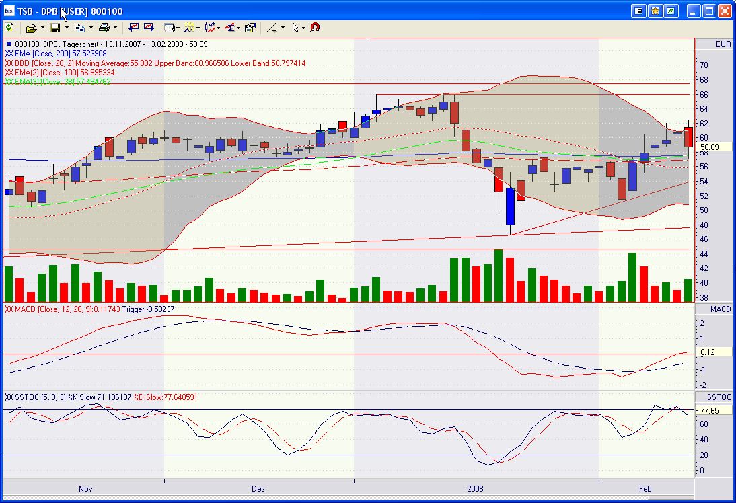
Task: Toggle the red magnet snap icon
Action: coord(316,28)
